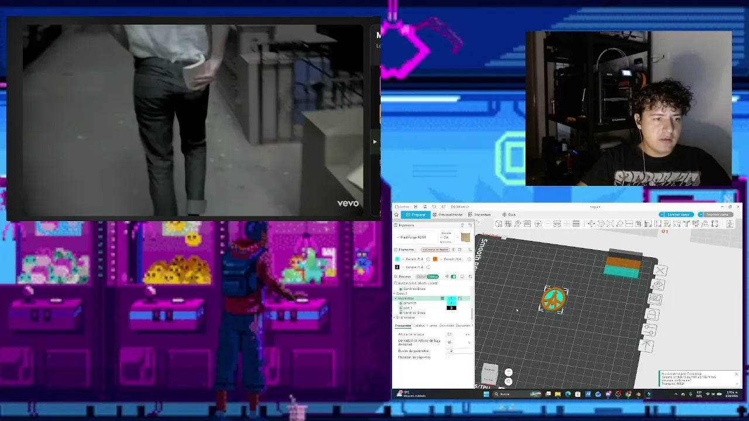Collapse the Cama 3 tree node
The height and width of the screenshot is (421, 749).
[x=395, y=294]
